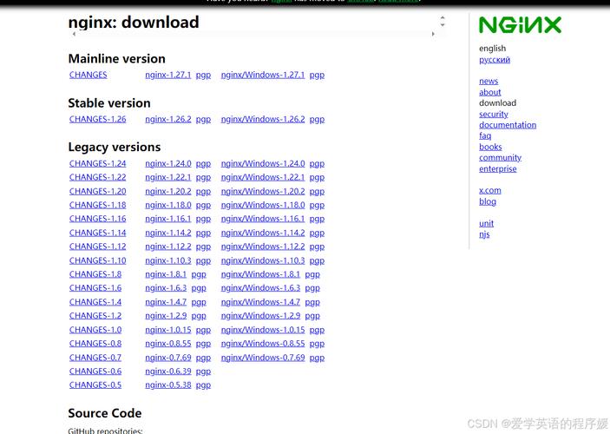Download nginx/Windows-1.22.1

263,177
